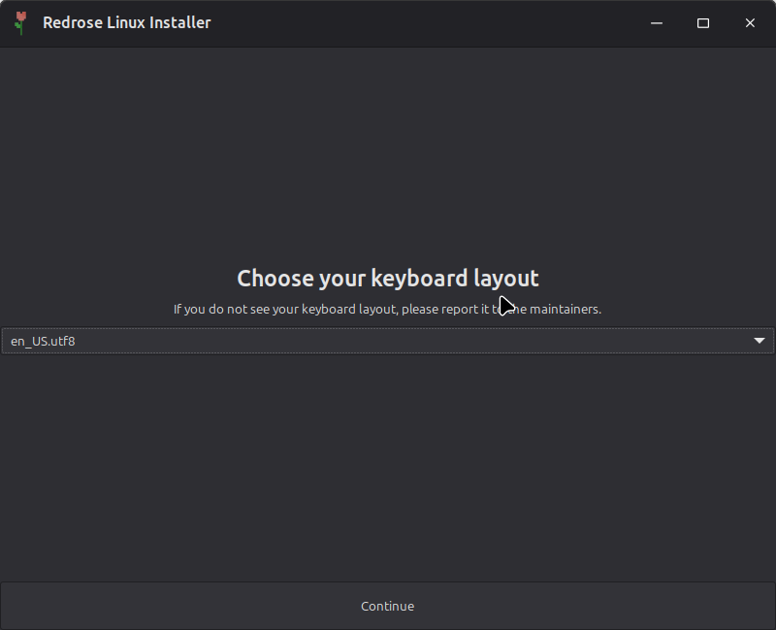Expand the dropdown using its arrow

tap(760, 341)
